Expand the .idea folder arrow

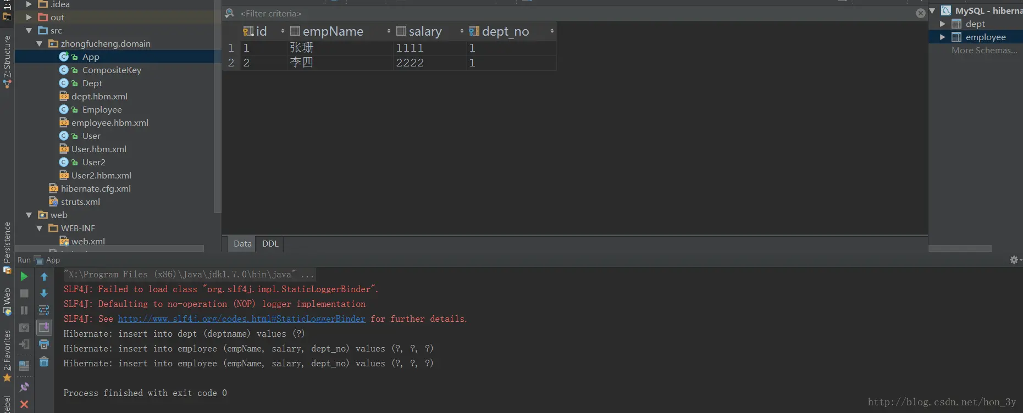point(29,4)
